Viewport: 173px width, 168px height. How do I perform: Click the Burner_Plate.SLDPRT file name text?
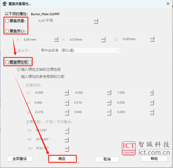coord(45,14)
